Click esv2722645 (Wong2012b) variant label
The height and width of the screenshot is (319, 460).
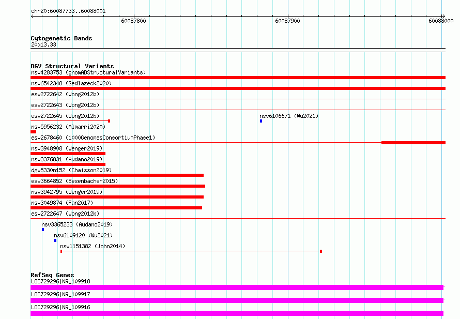(65, 116)
